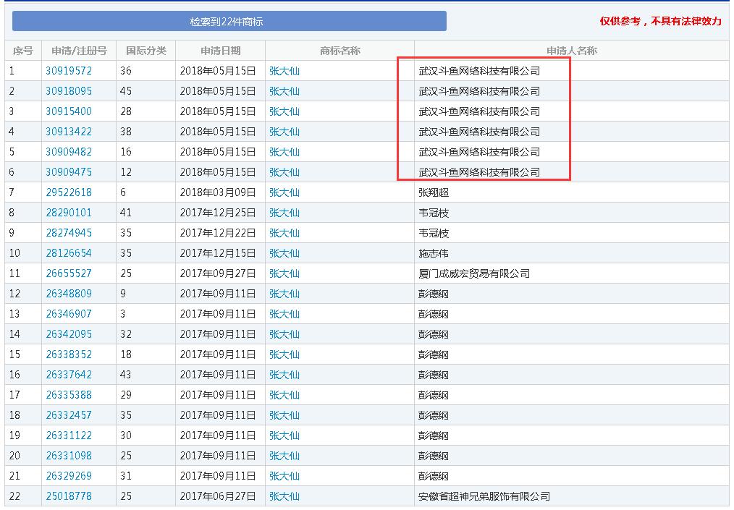The image size is (734, 510).
Task: Open registration number 26331122
Action: click(x=69, y=435)
